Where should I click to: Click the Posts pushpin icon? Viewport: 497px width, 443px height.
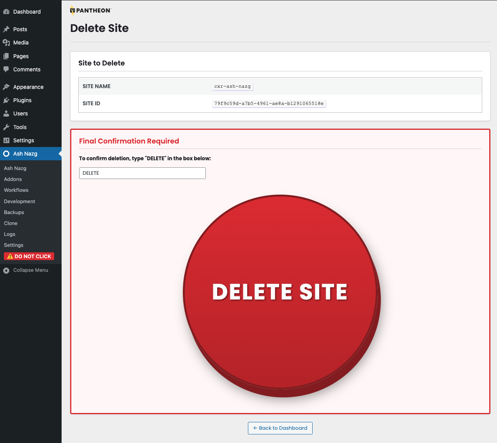[6, 29]
